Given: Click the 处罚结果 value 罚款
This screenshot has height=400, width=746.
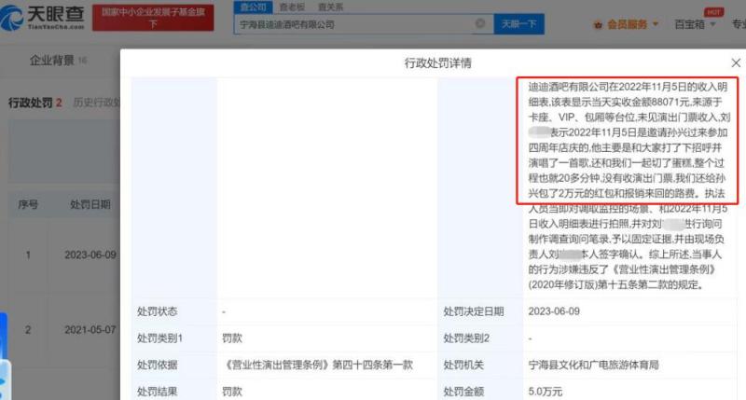Looking at the screenshot, I should (x=232, y=392).
